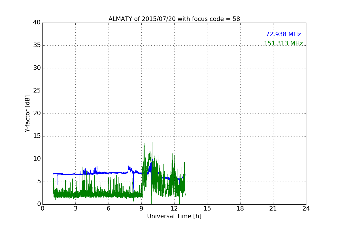340x227 pixels.
Task: Click the x-axis tick label '15'
Action: point(207,209)
